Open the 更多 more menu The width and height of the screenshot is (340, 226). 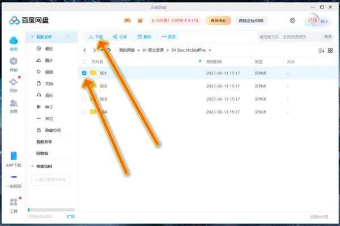(x=169, y=37)
